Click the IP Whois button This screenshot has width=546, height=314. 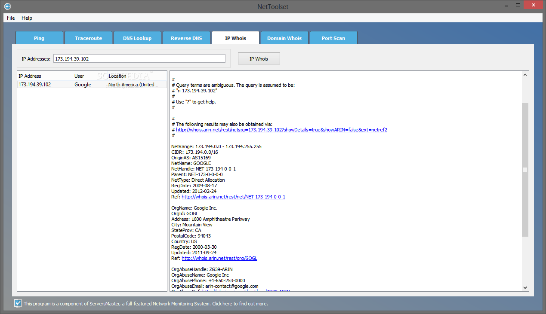[x=259, y=59]
